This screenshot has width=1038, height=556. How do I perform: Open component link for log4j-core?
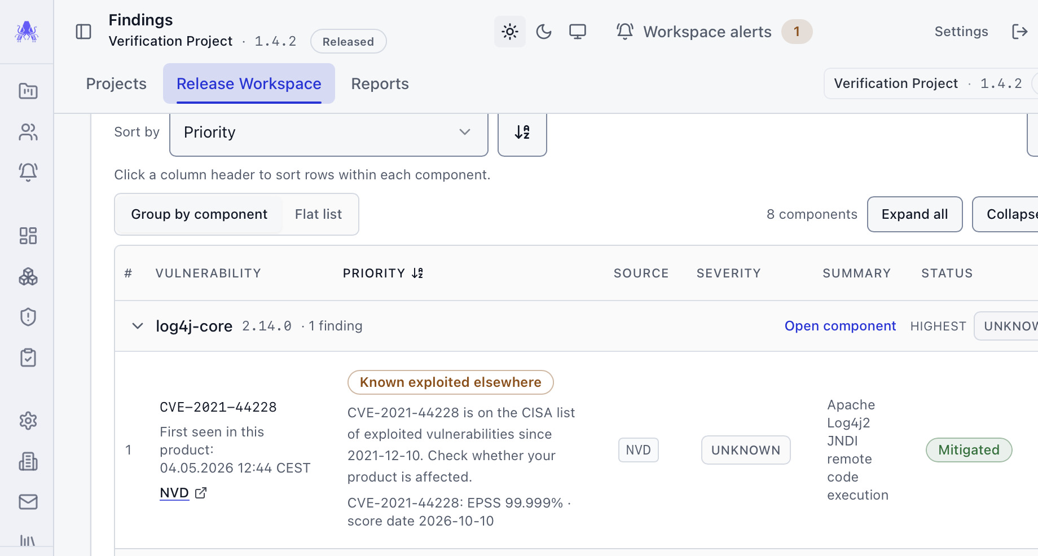click(840, 326)
